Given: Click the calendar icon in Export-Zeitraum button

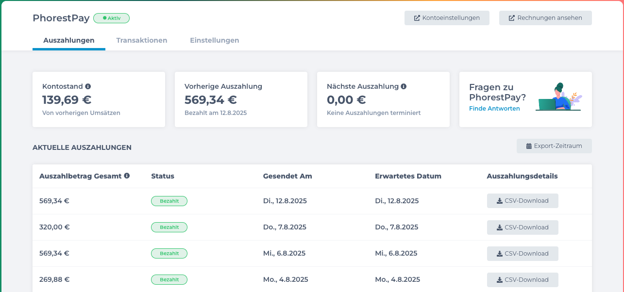Looking at the screenshot, I should pos(529,146).
